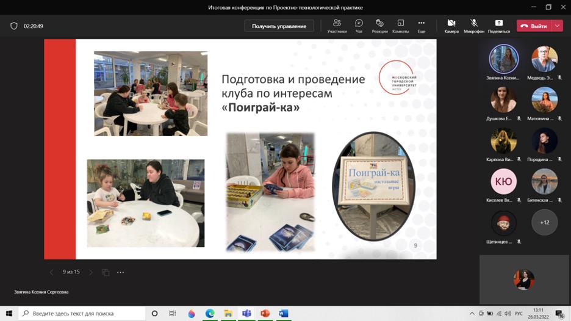Click the Получить управление button
Screen dimensions: 571x321
click(279, 26)
